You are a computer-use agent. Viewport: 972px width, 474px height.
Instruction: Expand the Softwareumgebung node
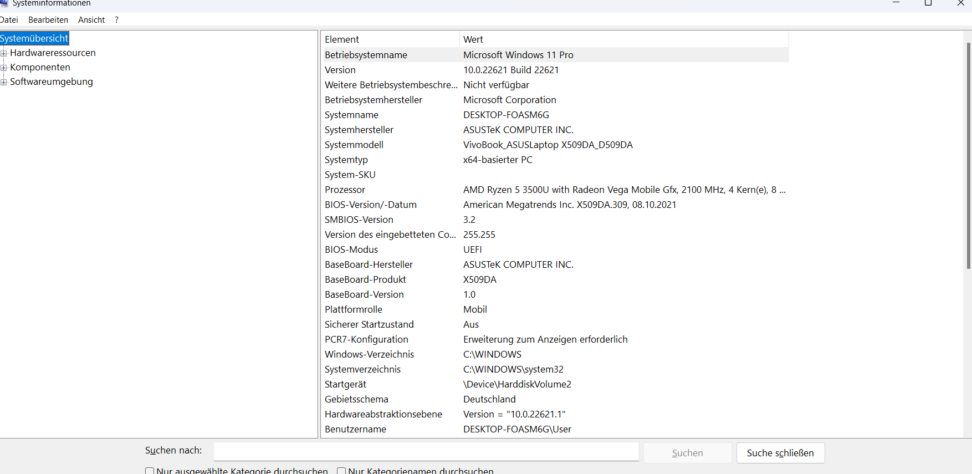click(x=4, y=82)
